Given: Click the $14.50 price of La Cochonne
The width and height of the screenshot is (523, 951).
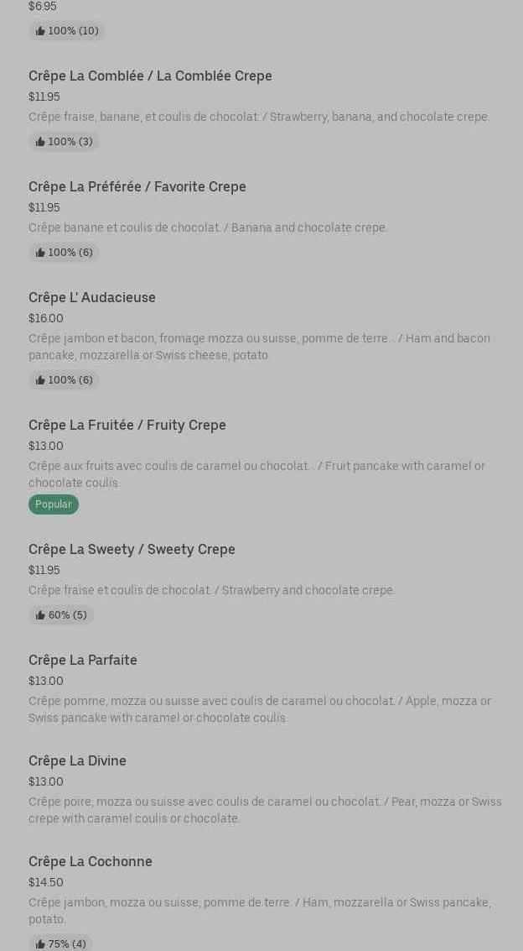Looking at the screenshot, I should (46, 883).
